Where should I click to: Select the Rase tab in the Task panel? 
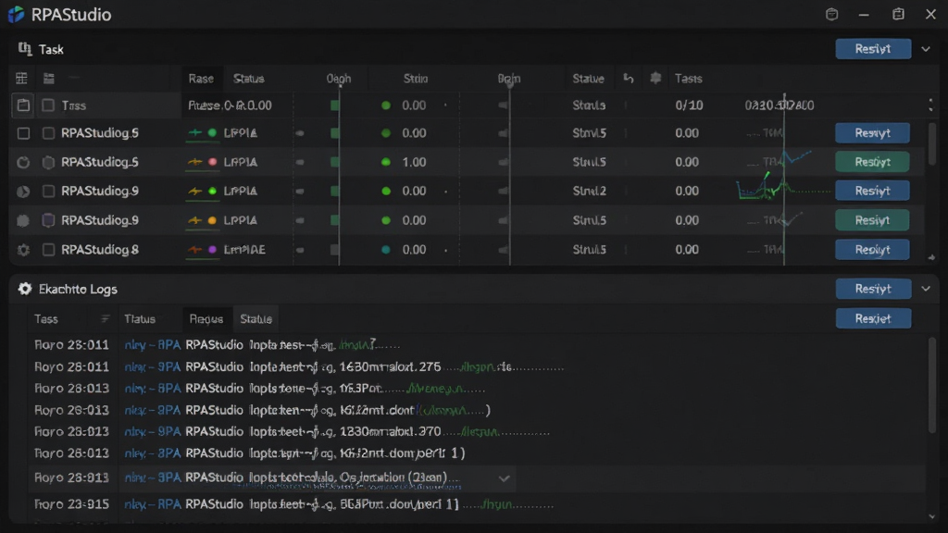click(x=201, y=79)
